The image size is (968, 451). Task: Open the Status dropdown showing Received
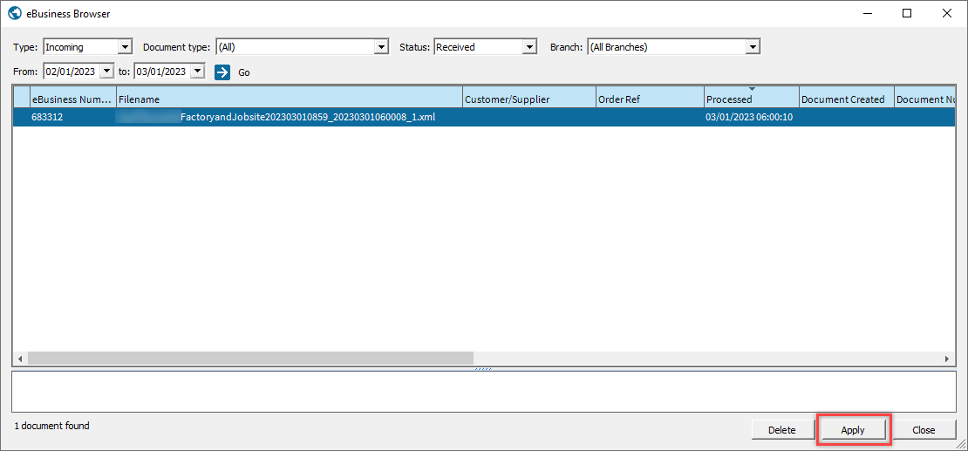pos(528,47)
